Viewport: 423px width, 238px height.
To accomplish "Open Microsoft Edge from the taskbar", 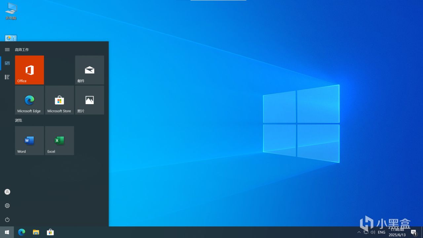I will (x=21, y=232).
